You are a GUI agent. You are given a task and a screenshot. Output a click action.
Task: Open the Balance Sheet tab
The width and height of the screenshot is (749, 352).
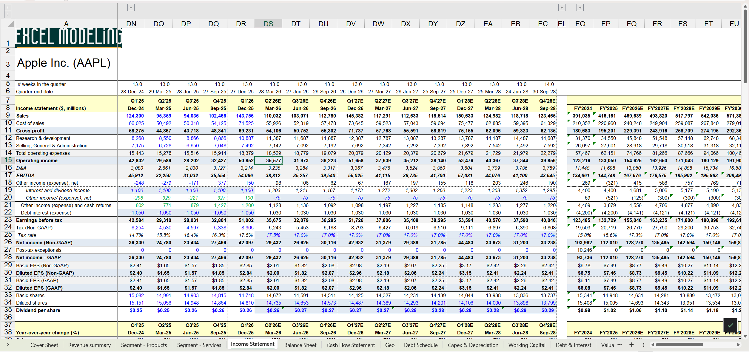pos(300,345)
